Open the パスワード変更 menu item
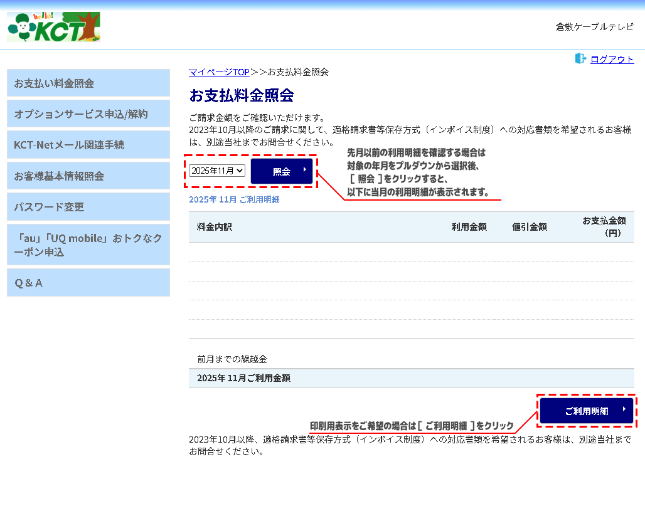The width and height of the screenshot is (645, 506). point(88,206)
